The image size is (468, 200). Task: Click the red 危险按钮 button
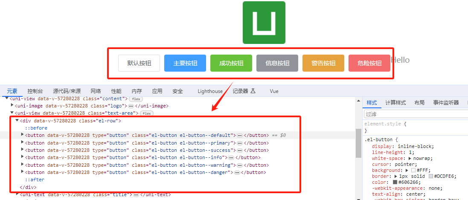[x=369, y=63]
